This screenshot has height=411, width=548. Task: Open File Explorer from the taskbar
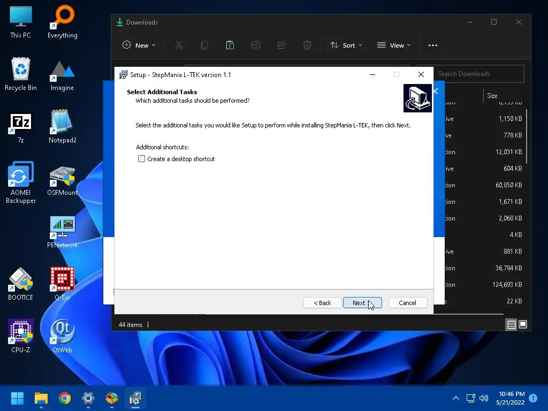click(41, 398)
